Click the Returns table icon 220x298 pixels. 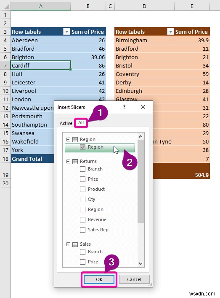(x=75, y=162)
